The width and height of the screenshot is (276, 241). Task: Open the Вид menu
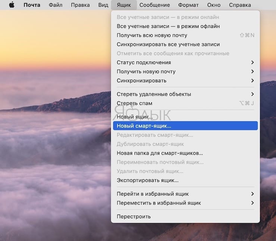coord(103,5)
